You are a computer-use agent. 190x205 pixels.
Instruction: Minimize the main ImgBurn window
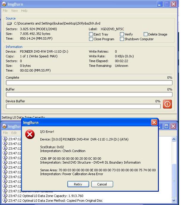pos(159,4)
